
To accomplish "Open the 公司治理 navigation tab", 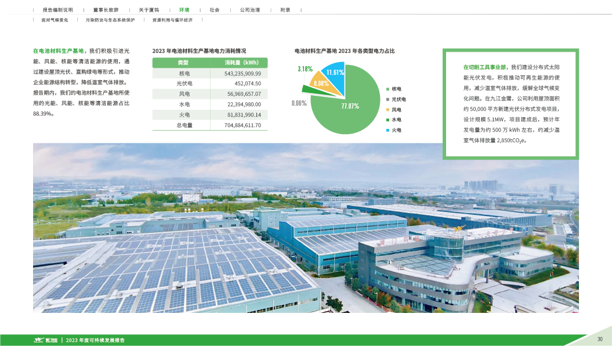I will point(249,10).
